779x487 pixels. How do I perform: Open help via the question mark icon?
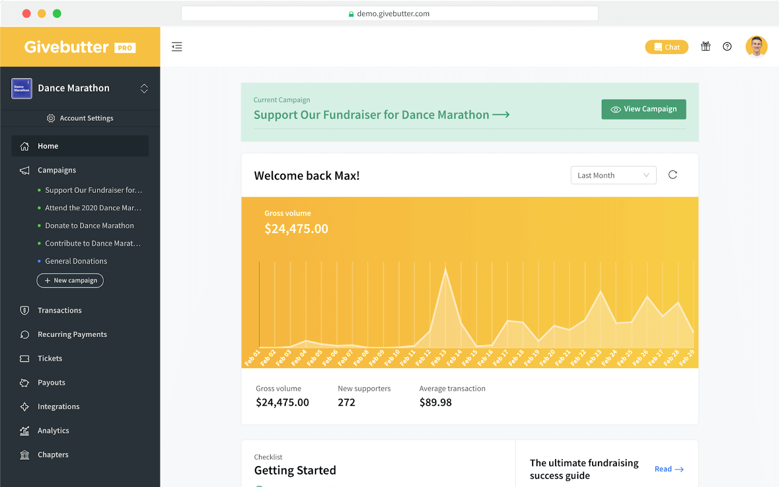point(727,46)
